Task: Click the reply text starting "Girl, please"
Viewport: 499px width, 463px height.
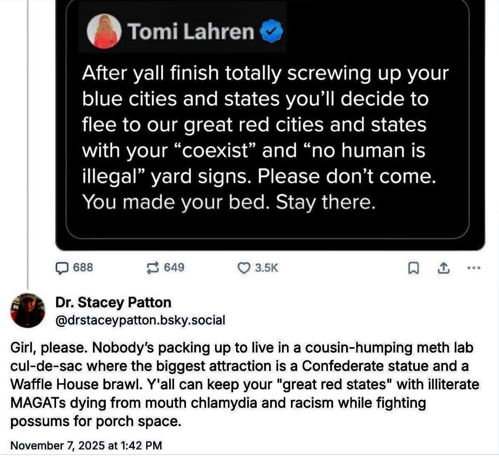Action: (x=244, y=384)
